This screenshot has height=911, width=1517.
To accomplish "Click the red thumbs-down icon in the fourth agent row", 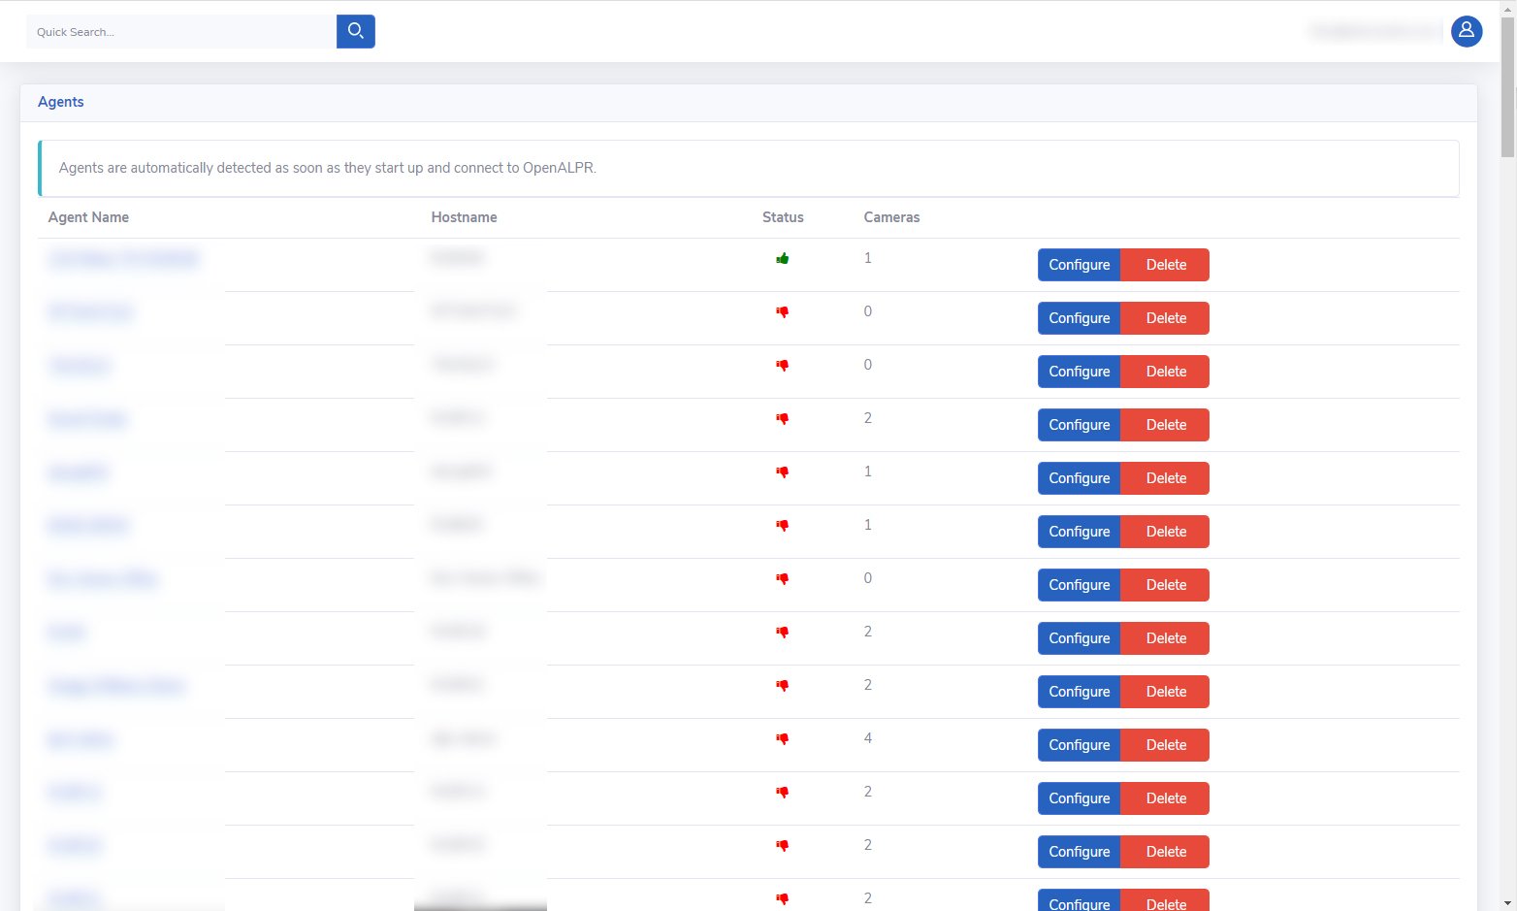I will (783, 418).
